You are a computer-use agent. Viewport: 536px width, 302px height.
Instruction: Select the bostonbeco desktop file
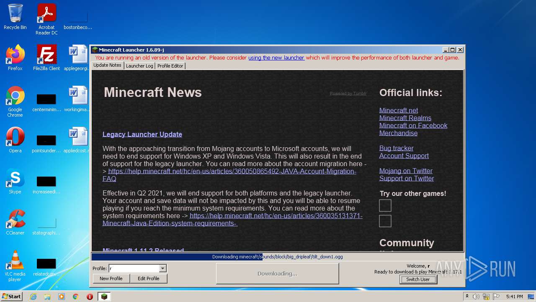coord(78,19)
